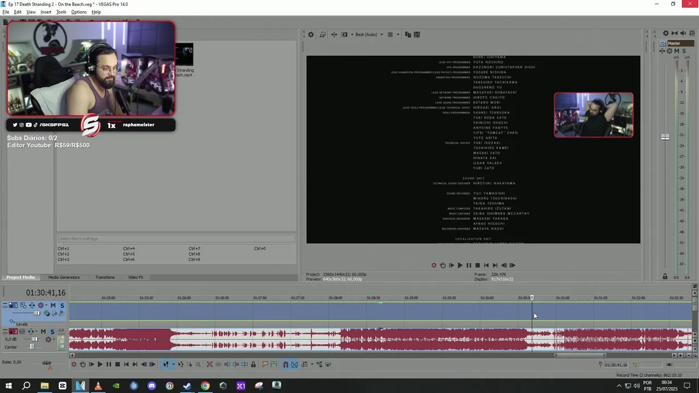
Task: Copy preview snapshot to clipboard
Action: pyautogui.click(x=408, y=34)
